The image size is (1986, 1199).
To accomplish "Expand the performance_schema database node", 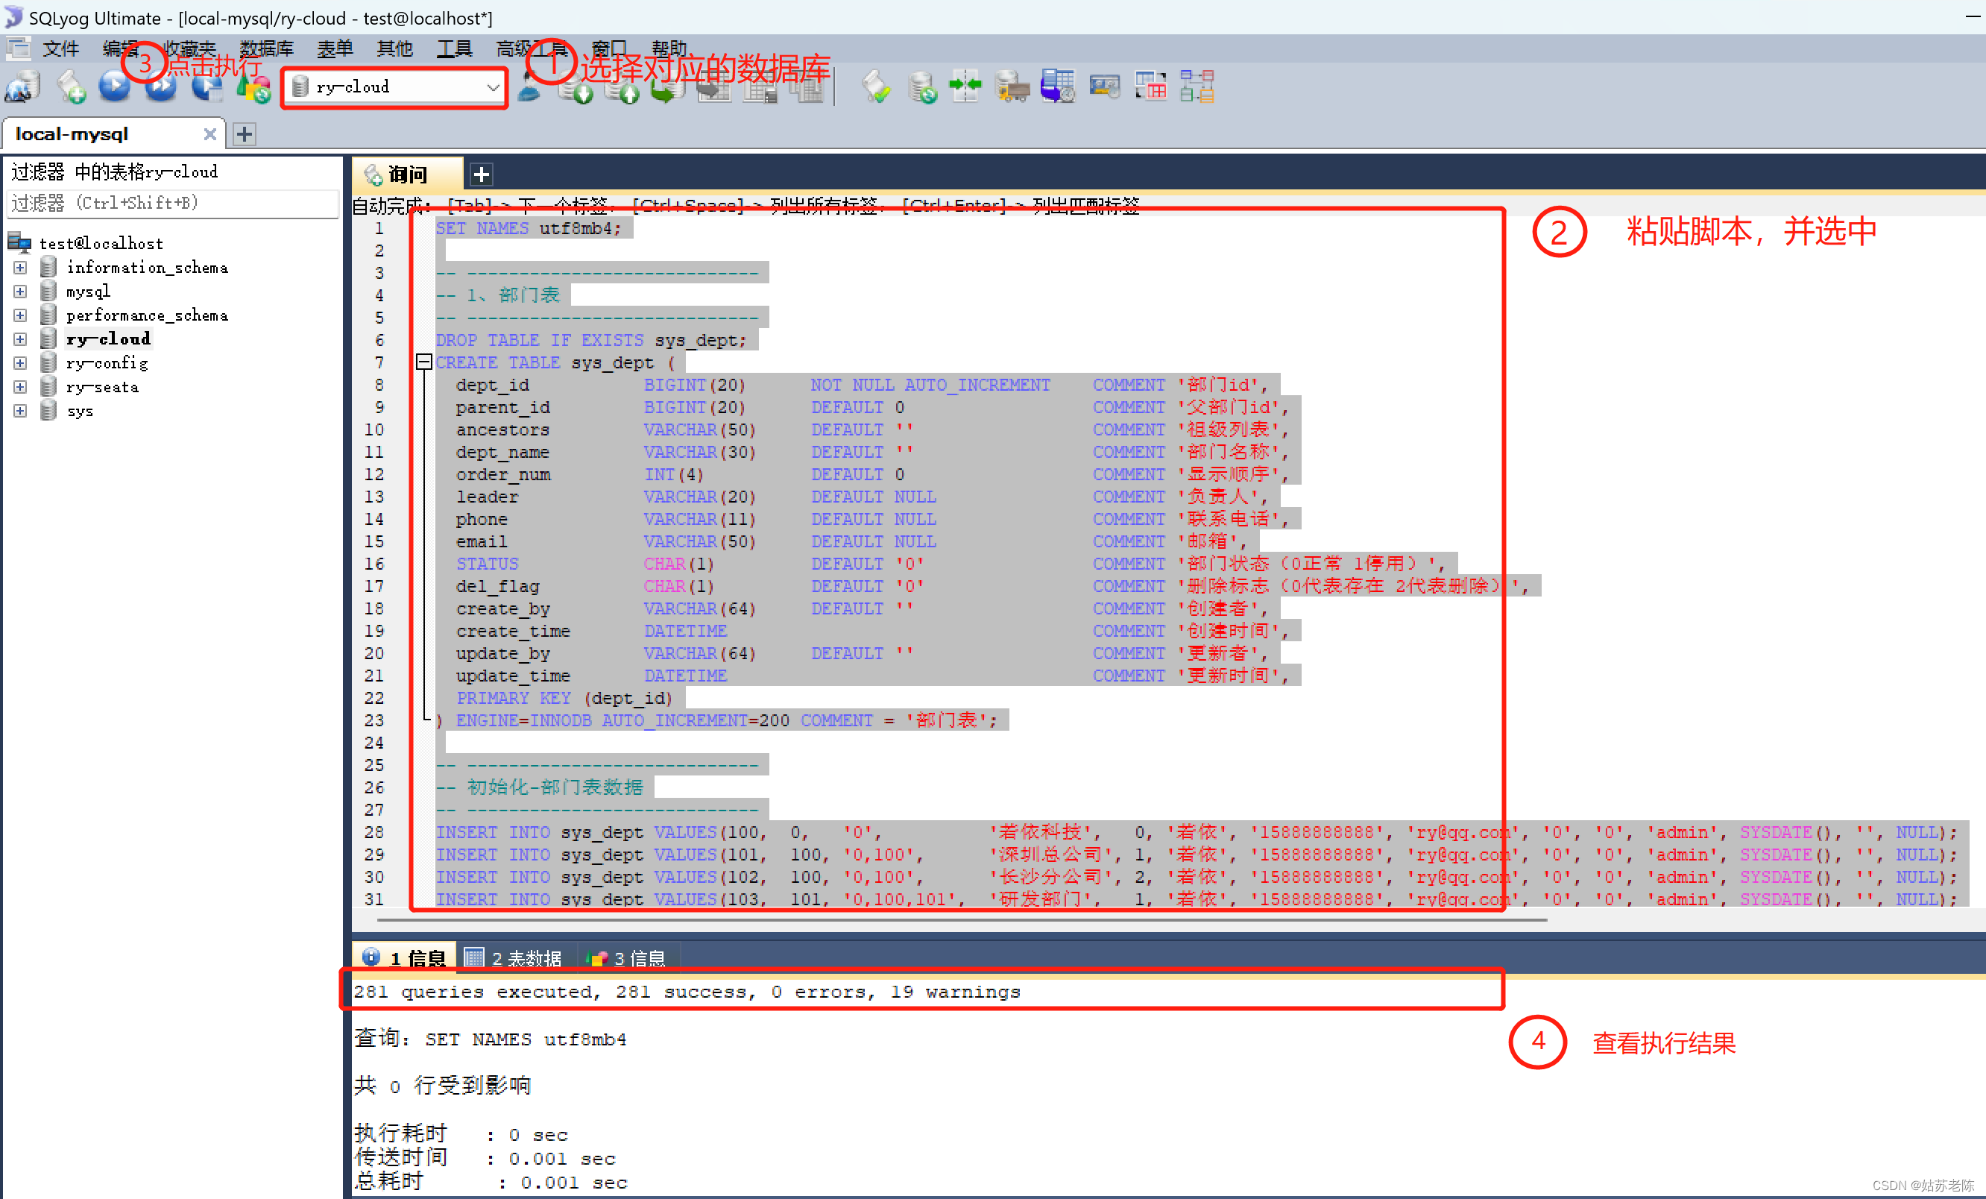I will point(20,315).
